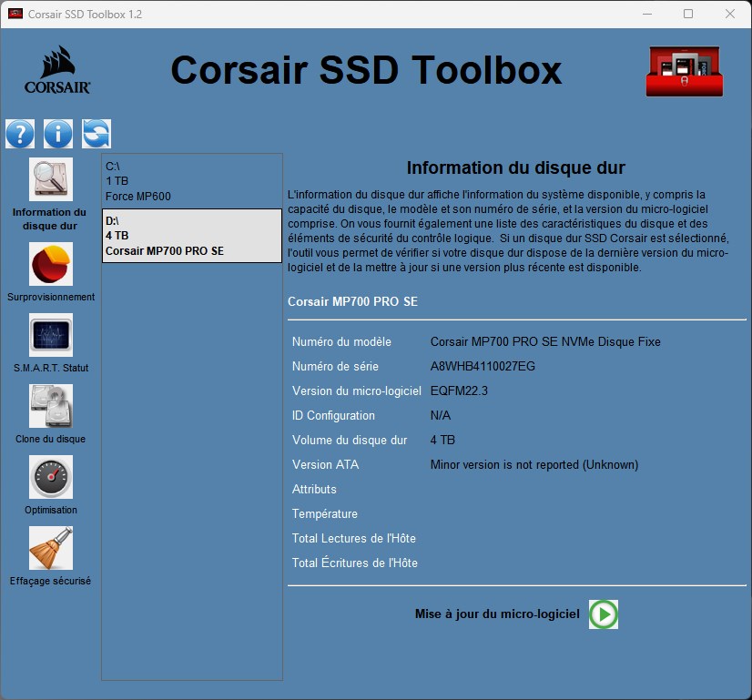
Task: Start firmware update green play button
Action: pyautogui.click(x=604, y=614)
